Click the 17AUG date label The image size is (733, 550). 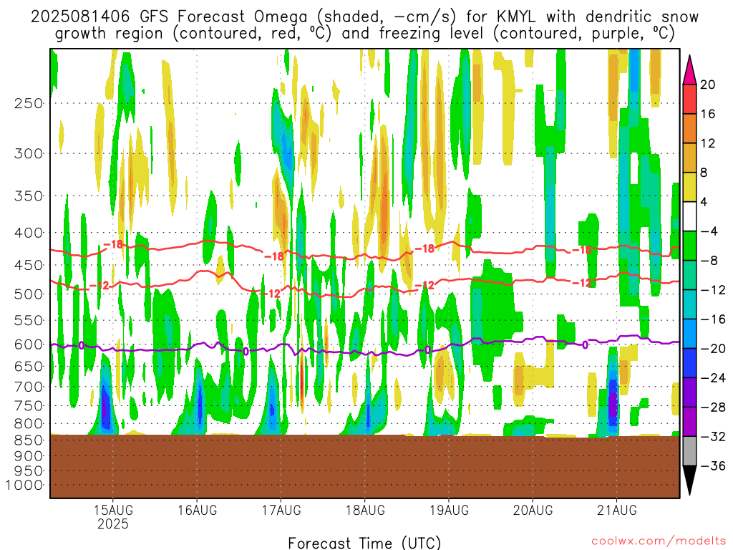[x=281, y=510]
